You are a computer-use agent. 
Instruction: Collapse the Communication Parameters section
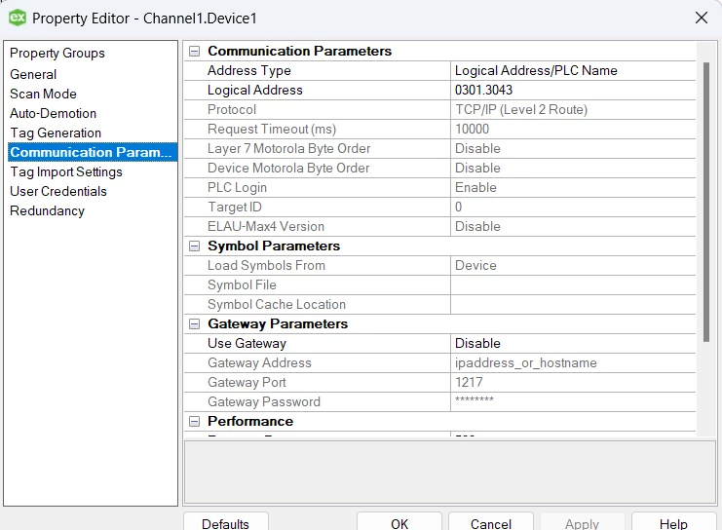pos(194,51)
